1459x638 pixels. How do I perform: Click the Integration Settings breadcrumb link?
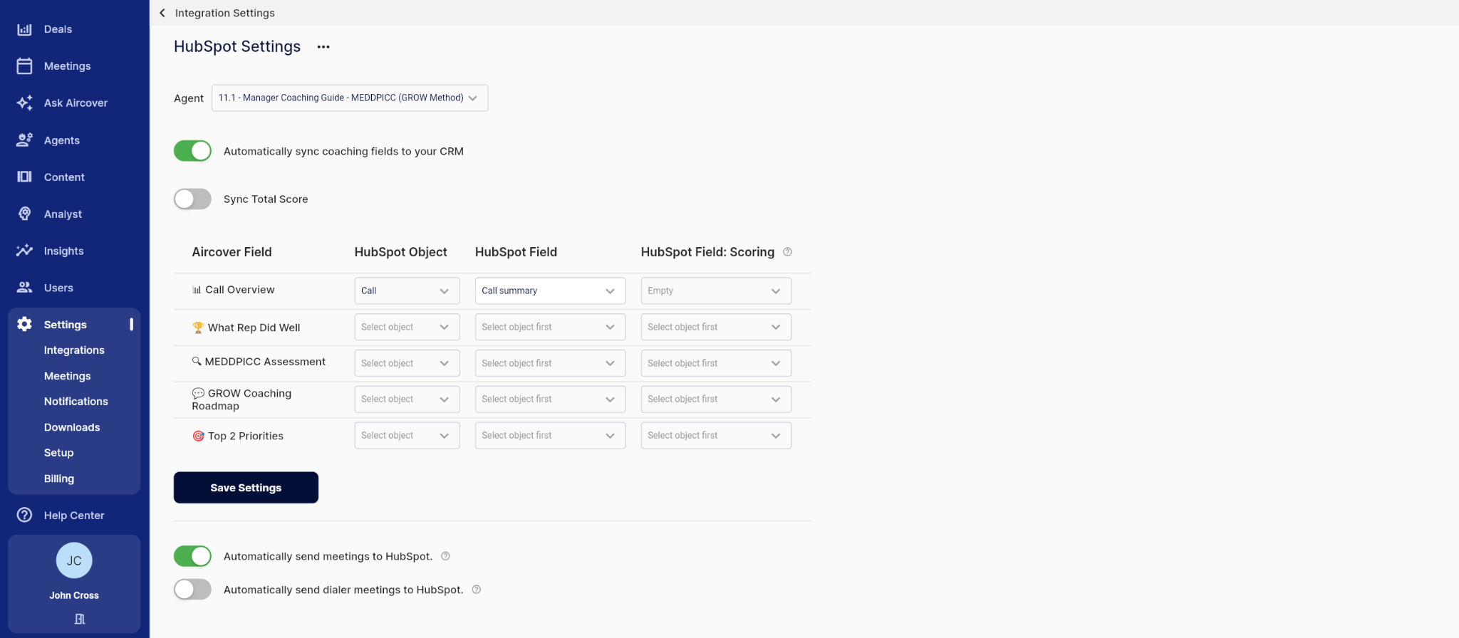(224, 13)
